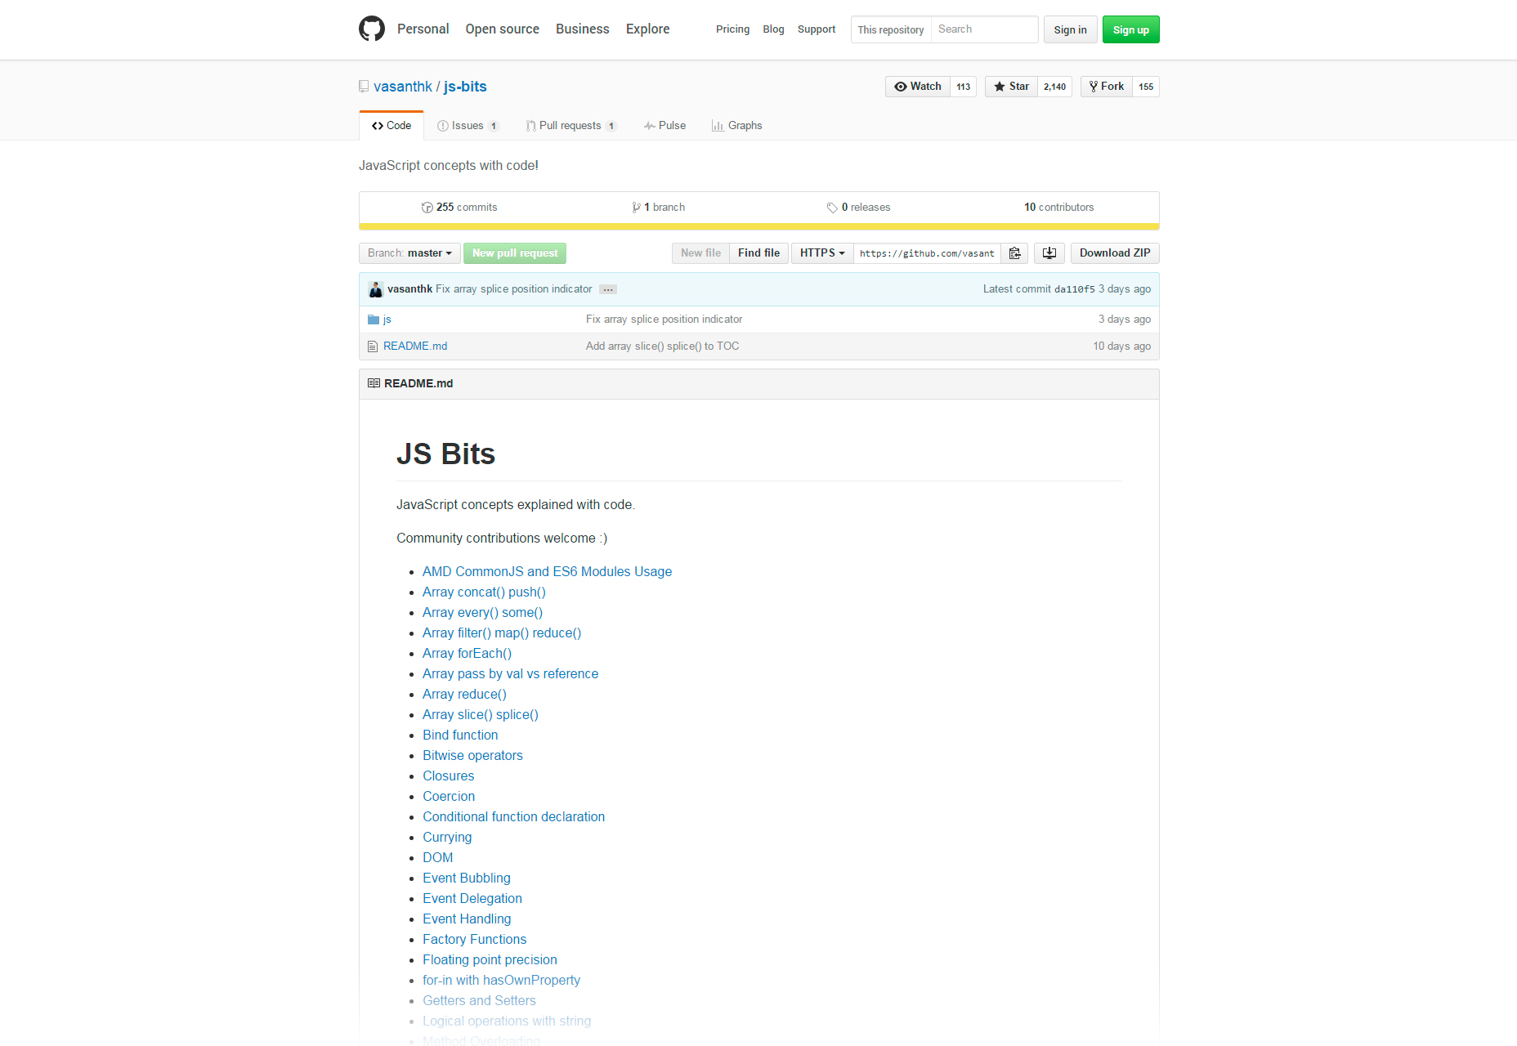Open the Array slice() splice() link
This screenshot has width=1517, height=1046.
[481, 714]
